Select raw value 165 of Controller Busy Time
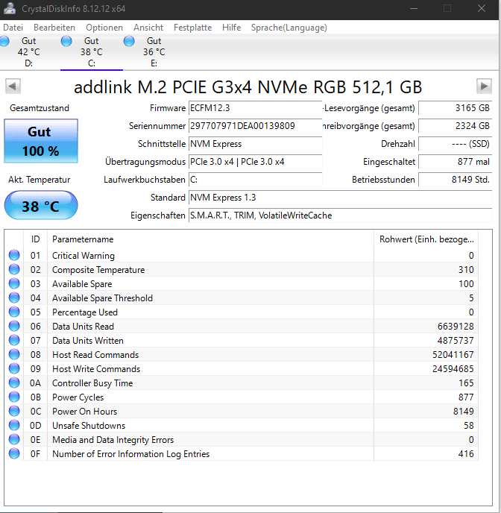 pos(466,383)
